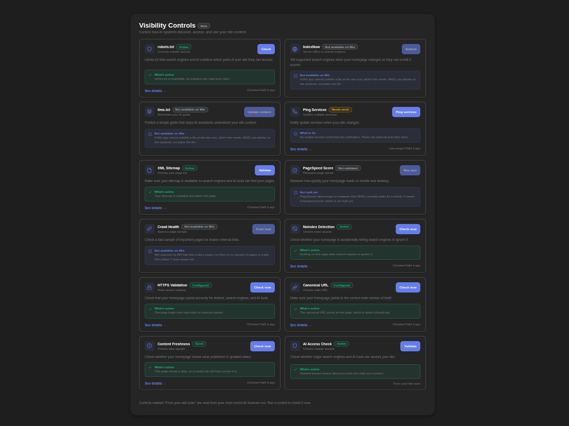Click checkmark icon in Content Freshness status box
This screenshot has height=426, width=569.
tap(150, 367)
